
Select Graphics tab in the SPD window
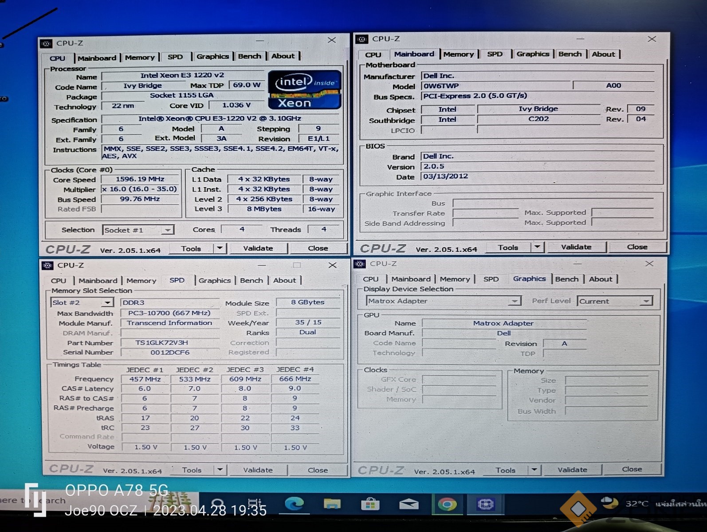215,281
